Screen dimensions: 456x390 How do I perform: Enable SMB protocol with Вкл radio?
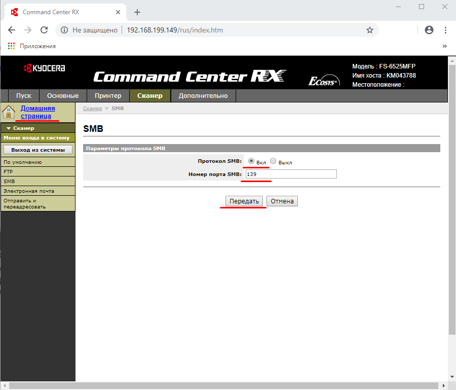click(x=251, y=161)
